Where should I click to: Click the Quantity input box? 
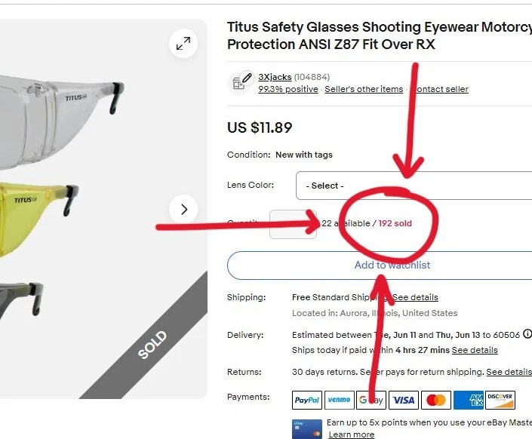(293, 224)
